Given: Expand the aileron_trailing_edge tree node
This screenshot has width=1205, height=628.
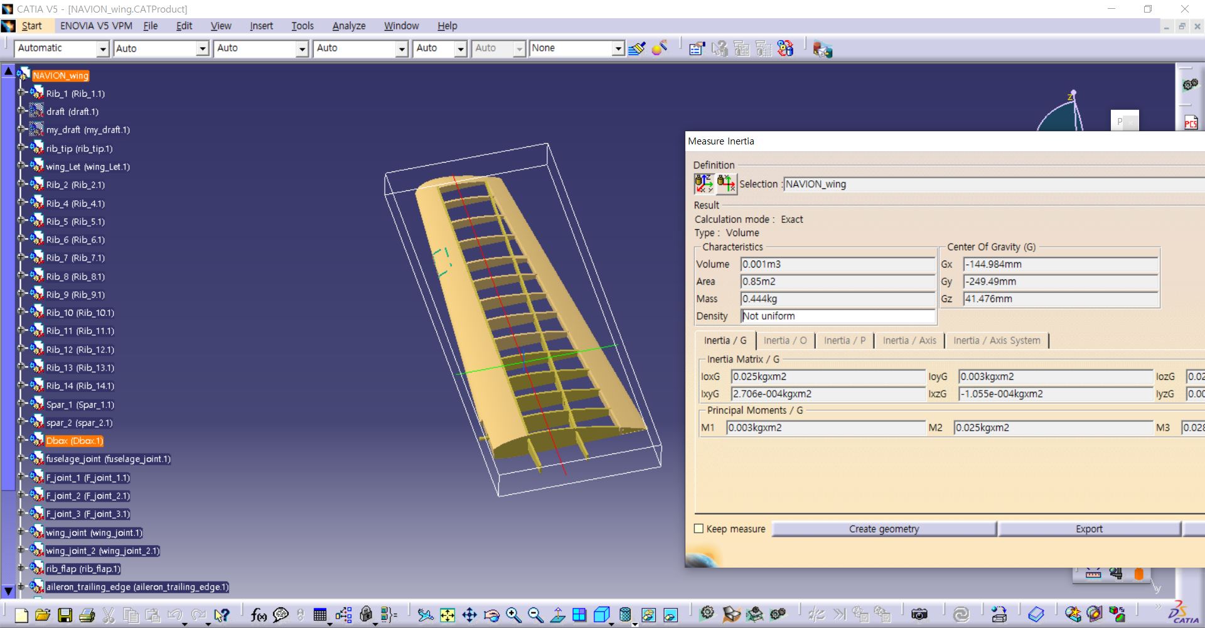Looking at the screenshot, I should pyautogui.click(x=21, y=587).
